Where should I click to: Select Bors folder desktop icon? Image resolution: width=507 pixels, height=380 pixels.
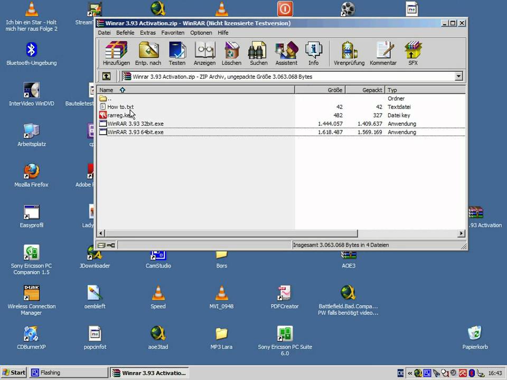coord(221,260)
